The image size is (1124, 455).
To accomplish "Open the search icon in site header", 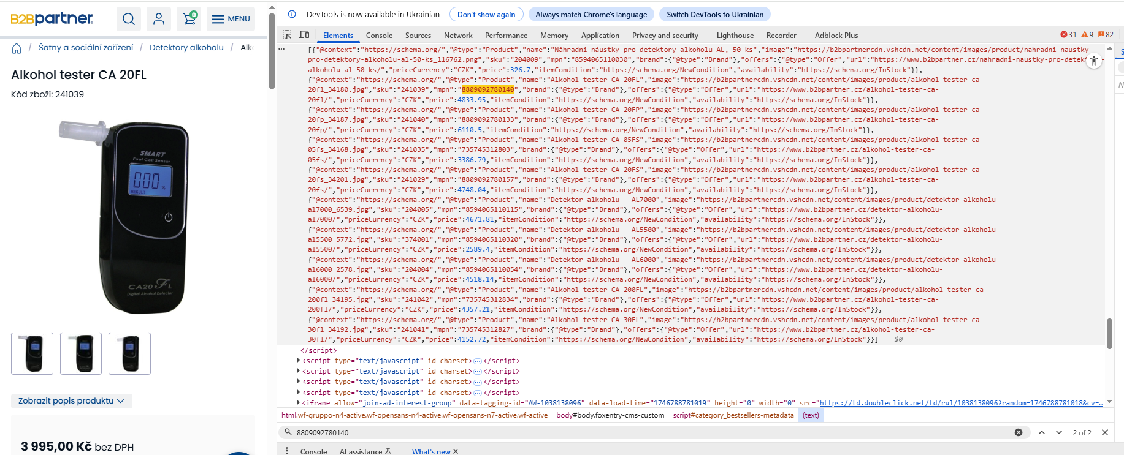I will tap(128, 19).
